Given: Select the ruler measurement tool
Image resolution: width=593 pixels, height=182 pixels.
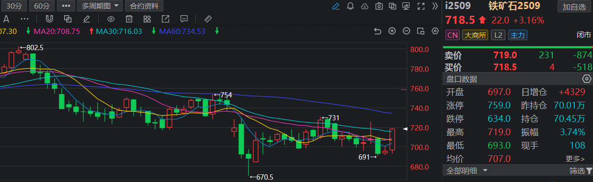Looking at the screenshot, I should click(x=208, y=19).
